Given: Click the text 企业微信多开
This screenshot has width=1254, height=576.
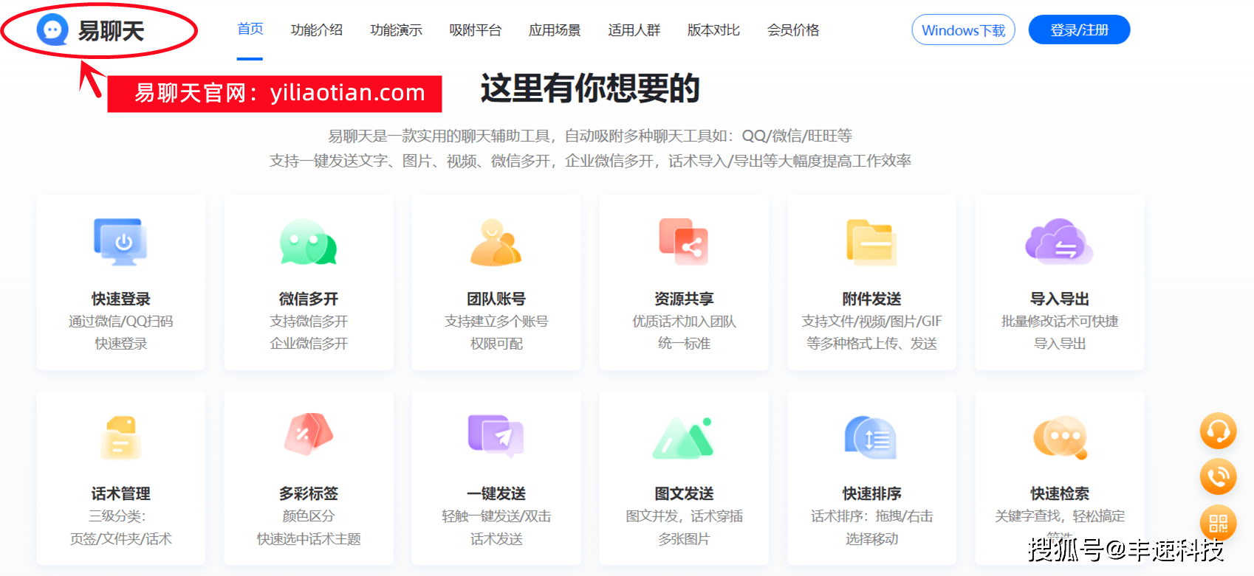Looking at the screenshot, I should pyautogui.click(x=309, y=344).
